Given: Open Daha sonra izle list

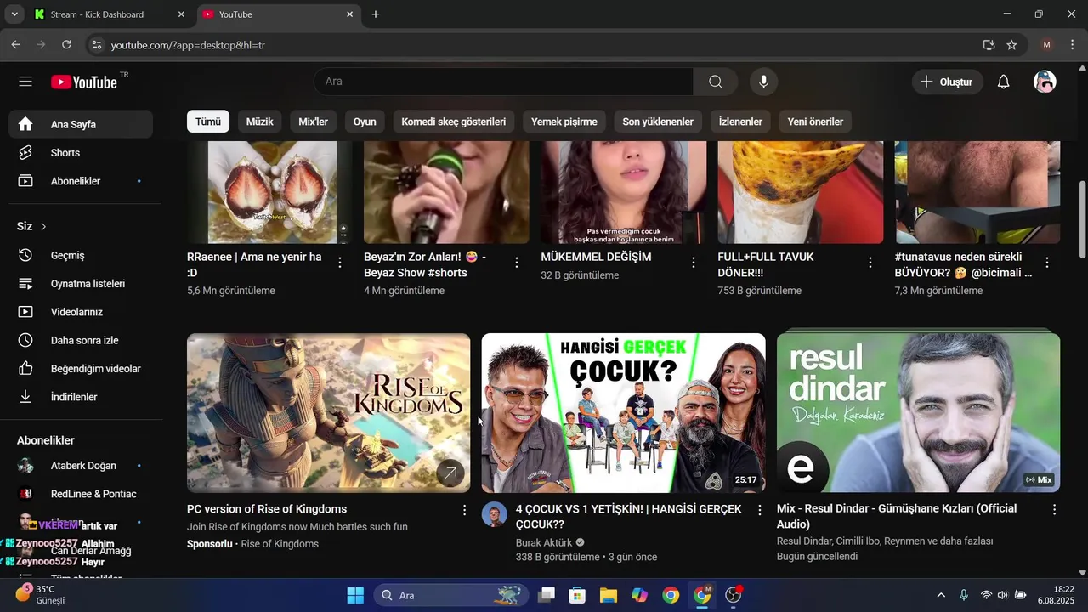Looking at the screenshot, I should point(81,340).
